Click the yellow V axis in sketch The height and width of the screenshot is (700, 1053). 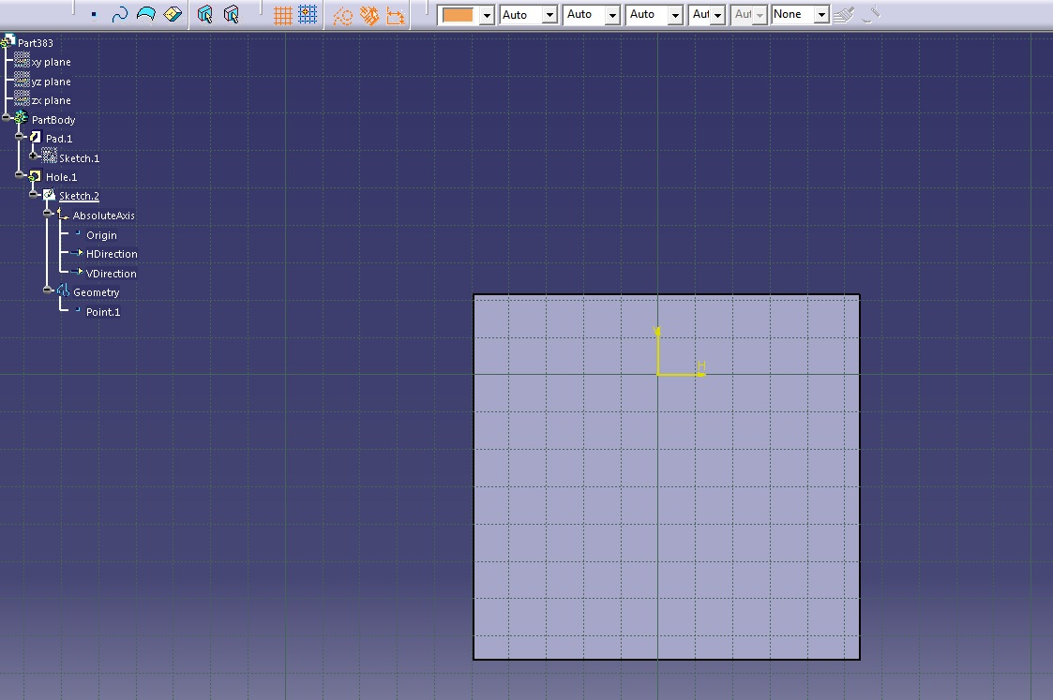click(657, 350)
